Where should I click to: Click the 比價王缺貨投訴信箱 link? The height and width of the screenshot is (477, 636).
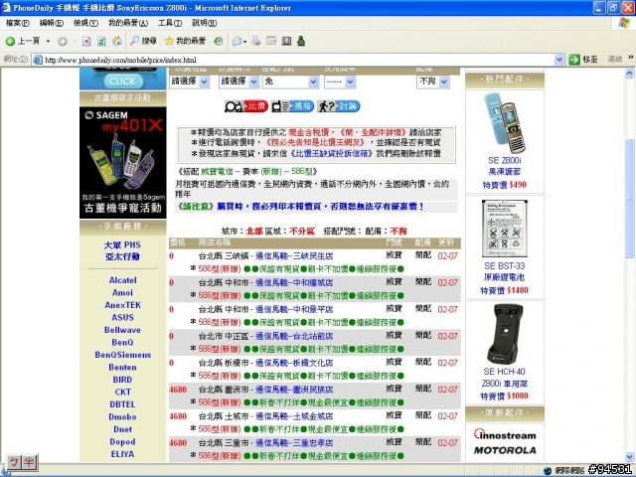point(331,153)
